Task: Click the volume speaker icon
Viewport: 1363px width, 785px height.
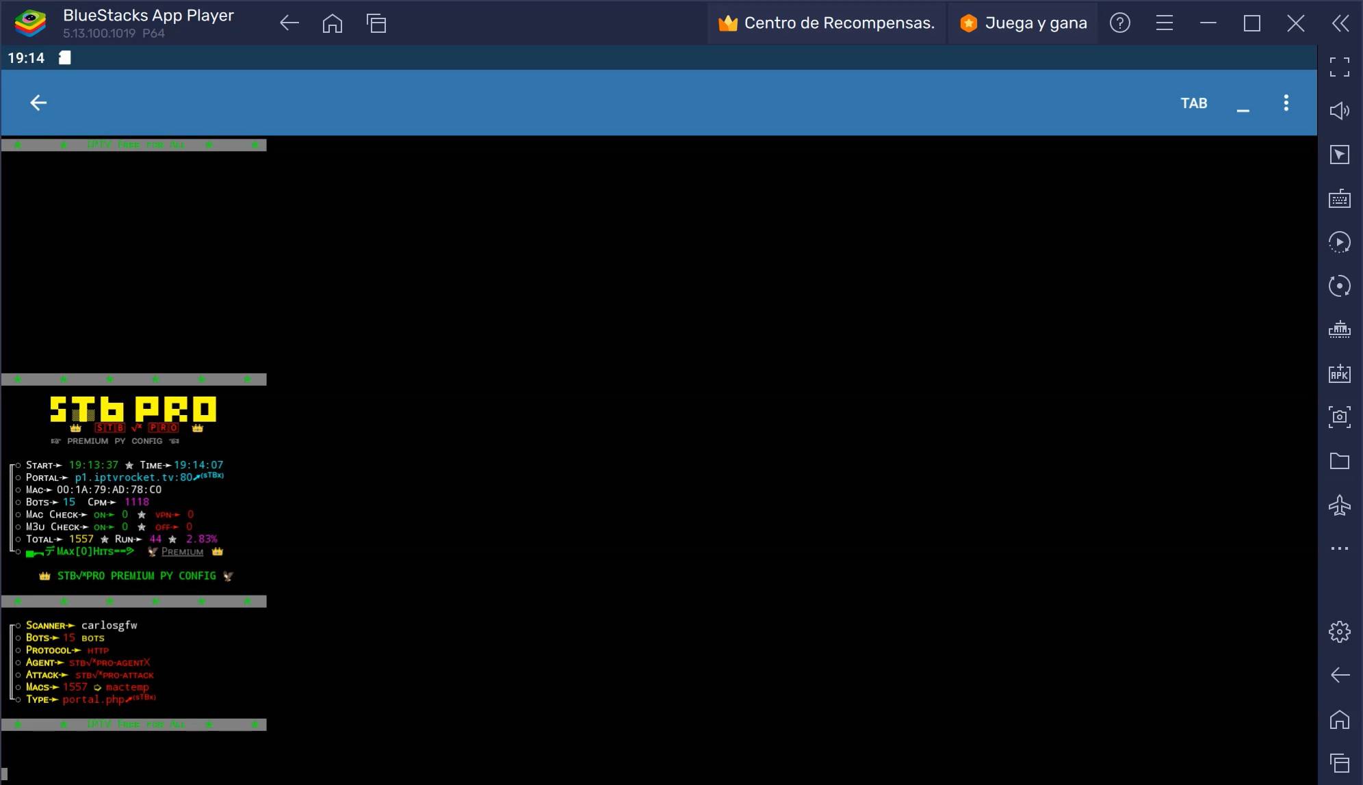Action: point(1339,111)
